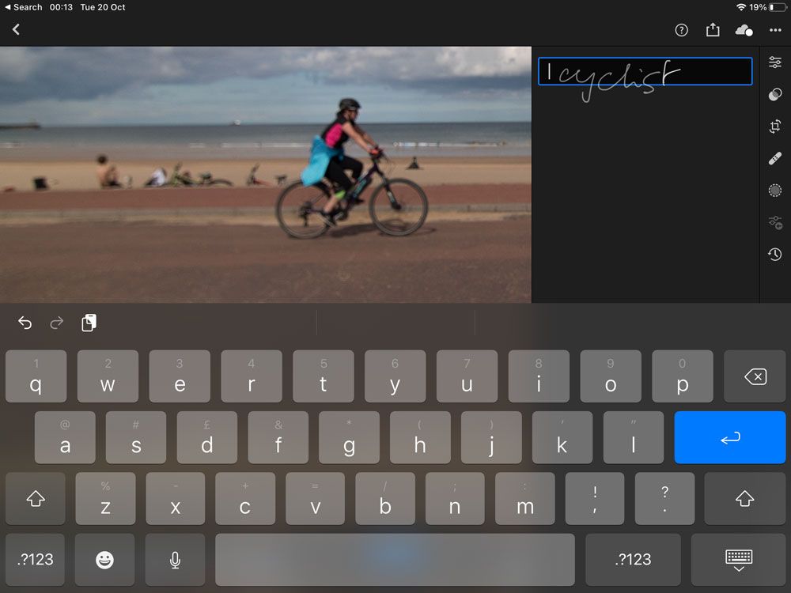Select the Healing Brush tool
791x593 pixels.
pos(775,157)
